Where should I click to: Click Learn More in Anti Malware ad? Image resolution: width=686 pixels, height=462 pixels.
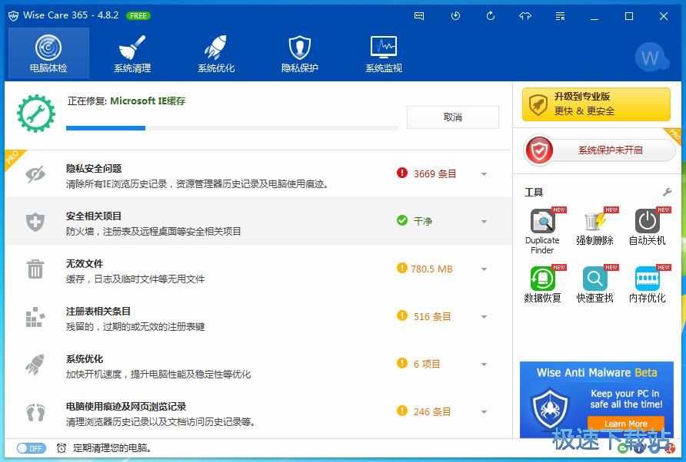(x=625, y=424)
